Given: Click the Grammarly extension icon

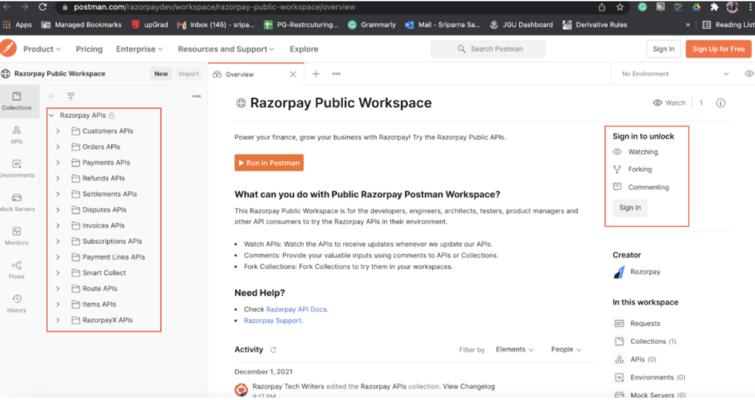Looking at the screenshot, I should 642,7.
